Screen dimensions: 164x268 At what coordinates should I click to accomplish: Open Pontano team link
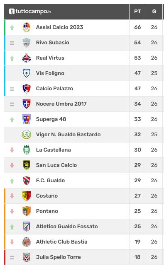click(x=47, y=211)
